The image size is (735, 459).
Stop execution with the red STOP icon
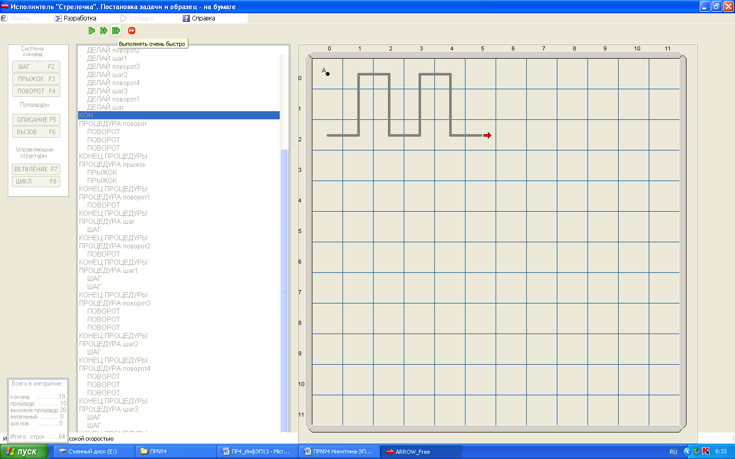(132, 31)
